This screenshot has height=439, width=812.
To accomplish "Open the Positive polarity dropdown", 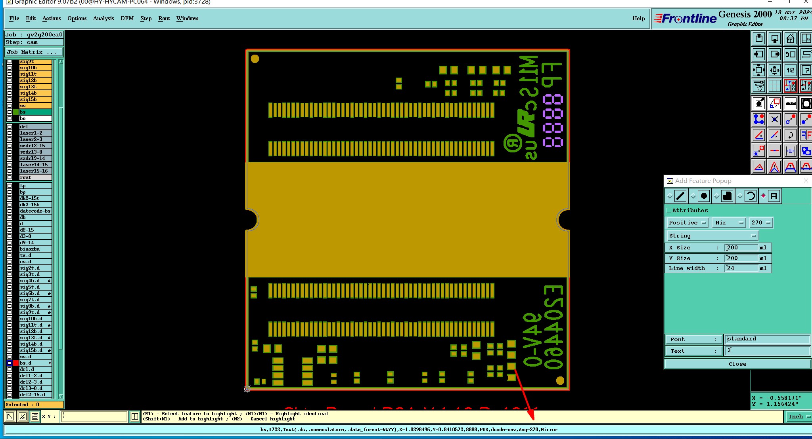I will tap(688, 223).
